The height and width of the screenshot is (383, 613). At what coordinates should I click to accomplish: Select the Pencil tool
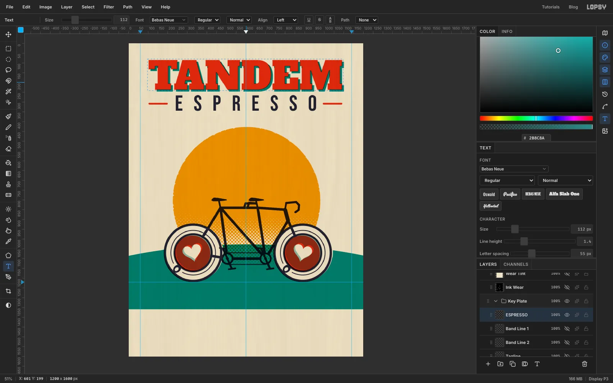(x=8, y=127)
